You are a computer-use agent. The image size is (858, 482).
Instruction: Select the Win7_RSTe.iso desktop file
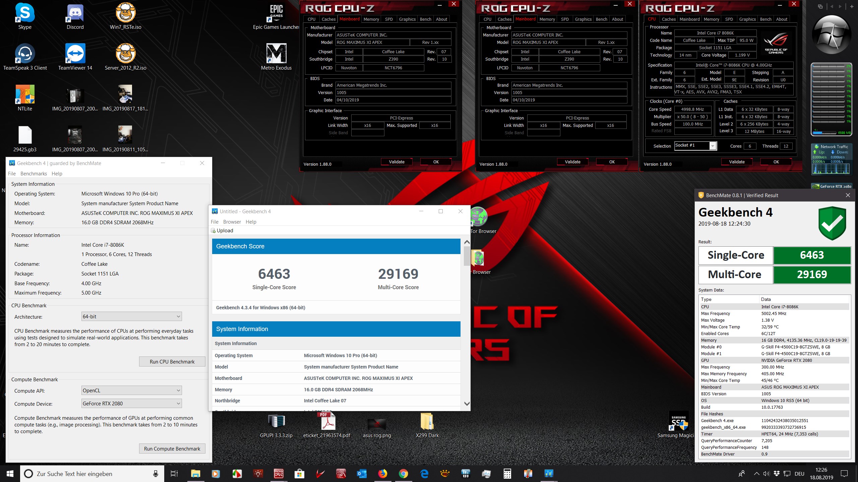click(x=125, y=16)
